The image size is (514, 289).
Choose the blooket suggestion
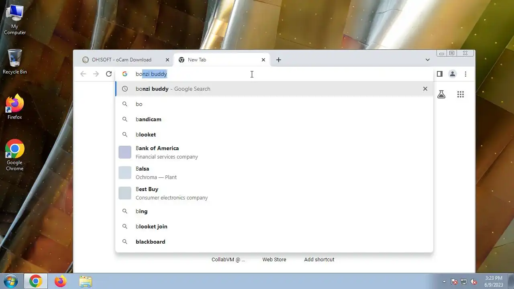pyautogui.click(x=274, y=134)
